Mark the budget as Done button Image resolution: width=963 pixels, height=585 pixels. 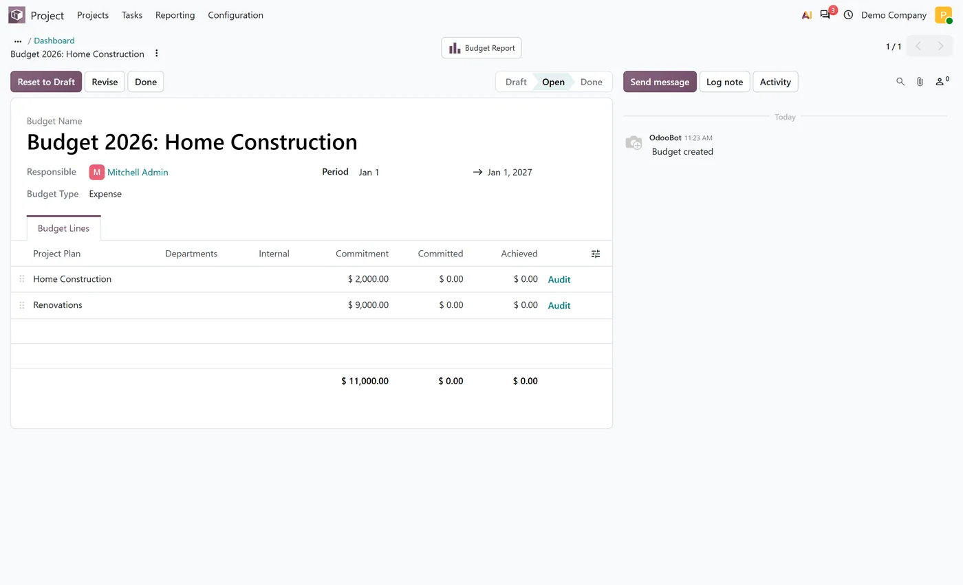point(146,82)
